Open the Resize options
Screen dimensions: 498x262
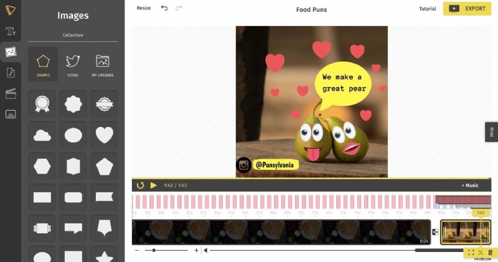[144, 9]
